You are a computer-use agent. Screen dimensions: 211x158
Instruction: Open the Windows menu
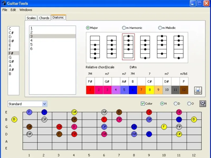26,10
